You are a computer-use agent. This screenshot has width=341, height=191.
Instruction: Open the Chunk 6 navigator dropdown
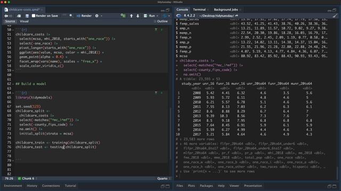(x=28, y=178)
